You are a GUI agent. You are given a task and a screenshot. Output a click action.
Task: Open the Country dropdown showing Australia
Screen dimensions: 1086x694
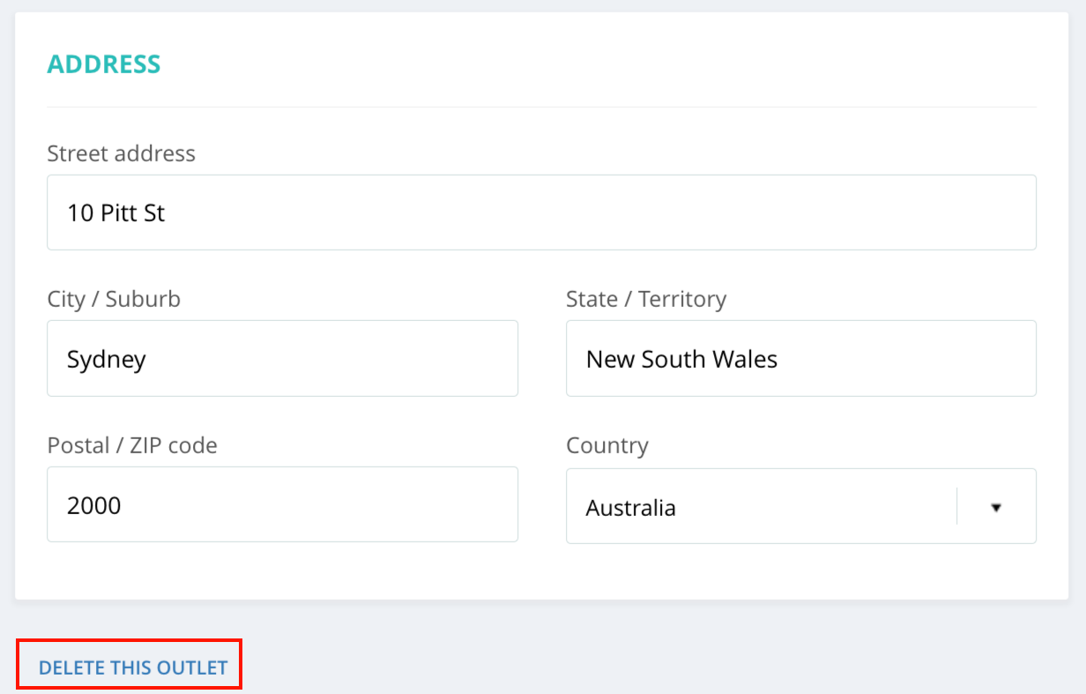click(x=758, y=506)
